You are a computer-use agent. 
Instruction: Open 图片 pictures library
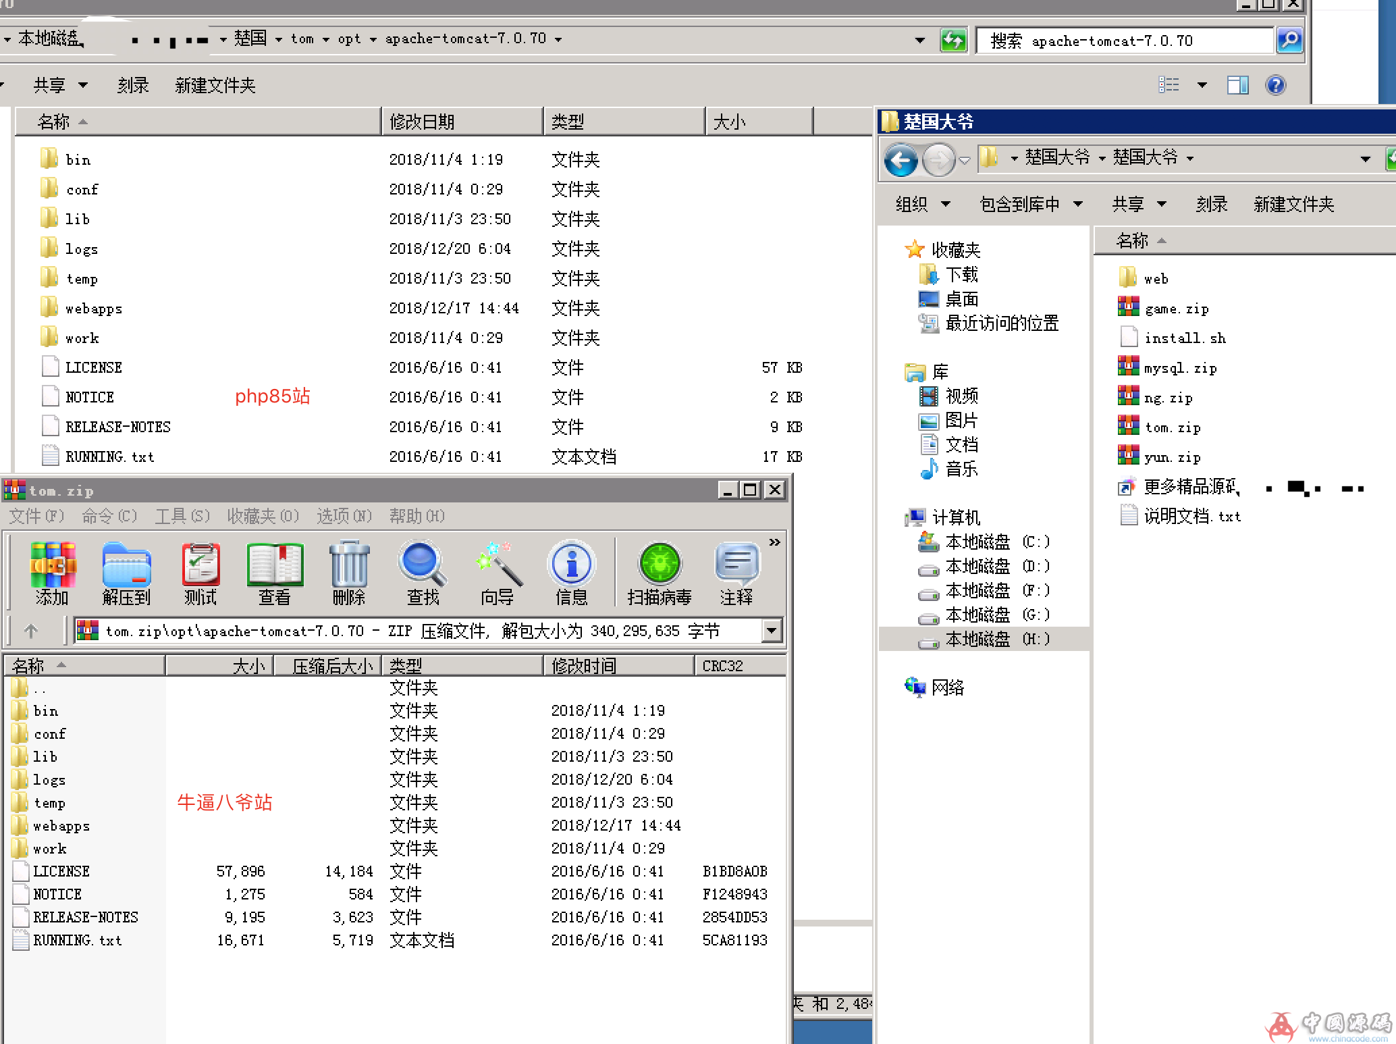point(948,420)
